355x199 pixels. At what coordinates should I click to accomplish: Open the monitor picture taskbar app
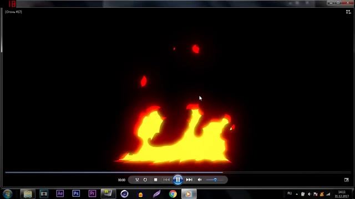point(108,194)
